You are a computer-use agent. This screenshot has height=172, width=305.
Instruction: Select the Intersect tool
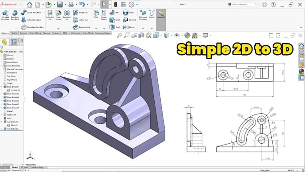coord(129,20)
